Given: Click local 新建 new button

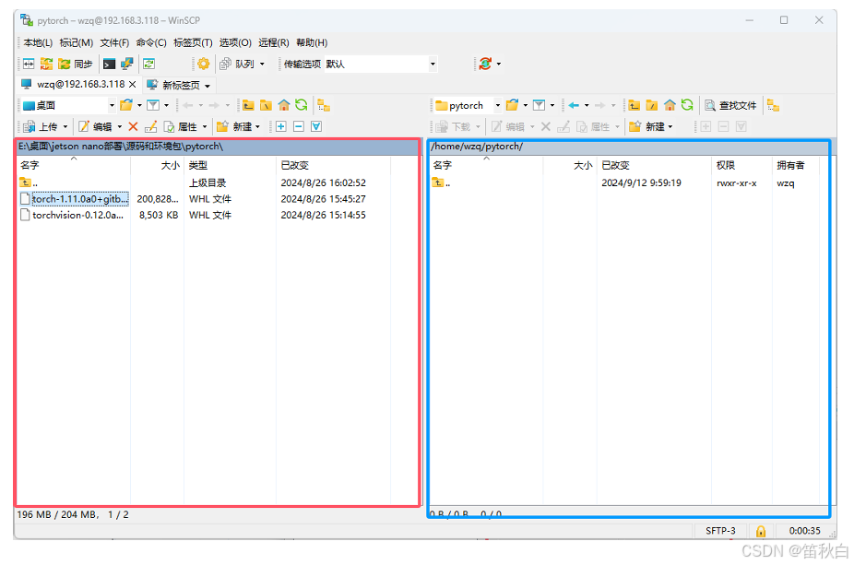Looking at the screenshot, I should pos(234,127).
